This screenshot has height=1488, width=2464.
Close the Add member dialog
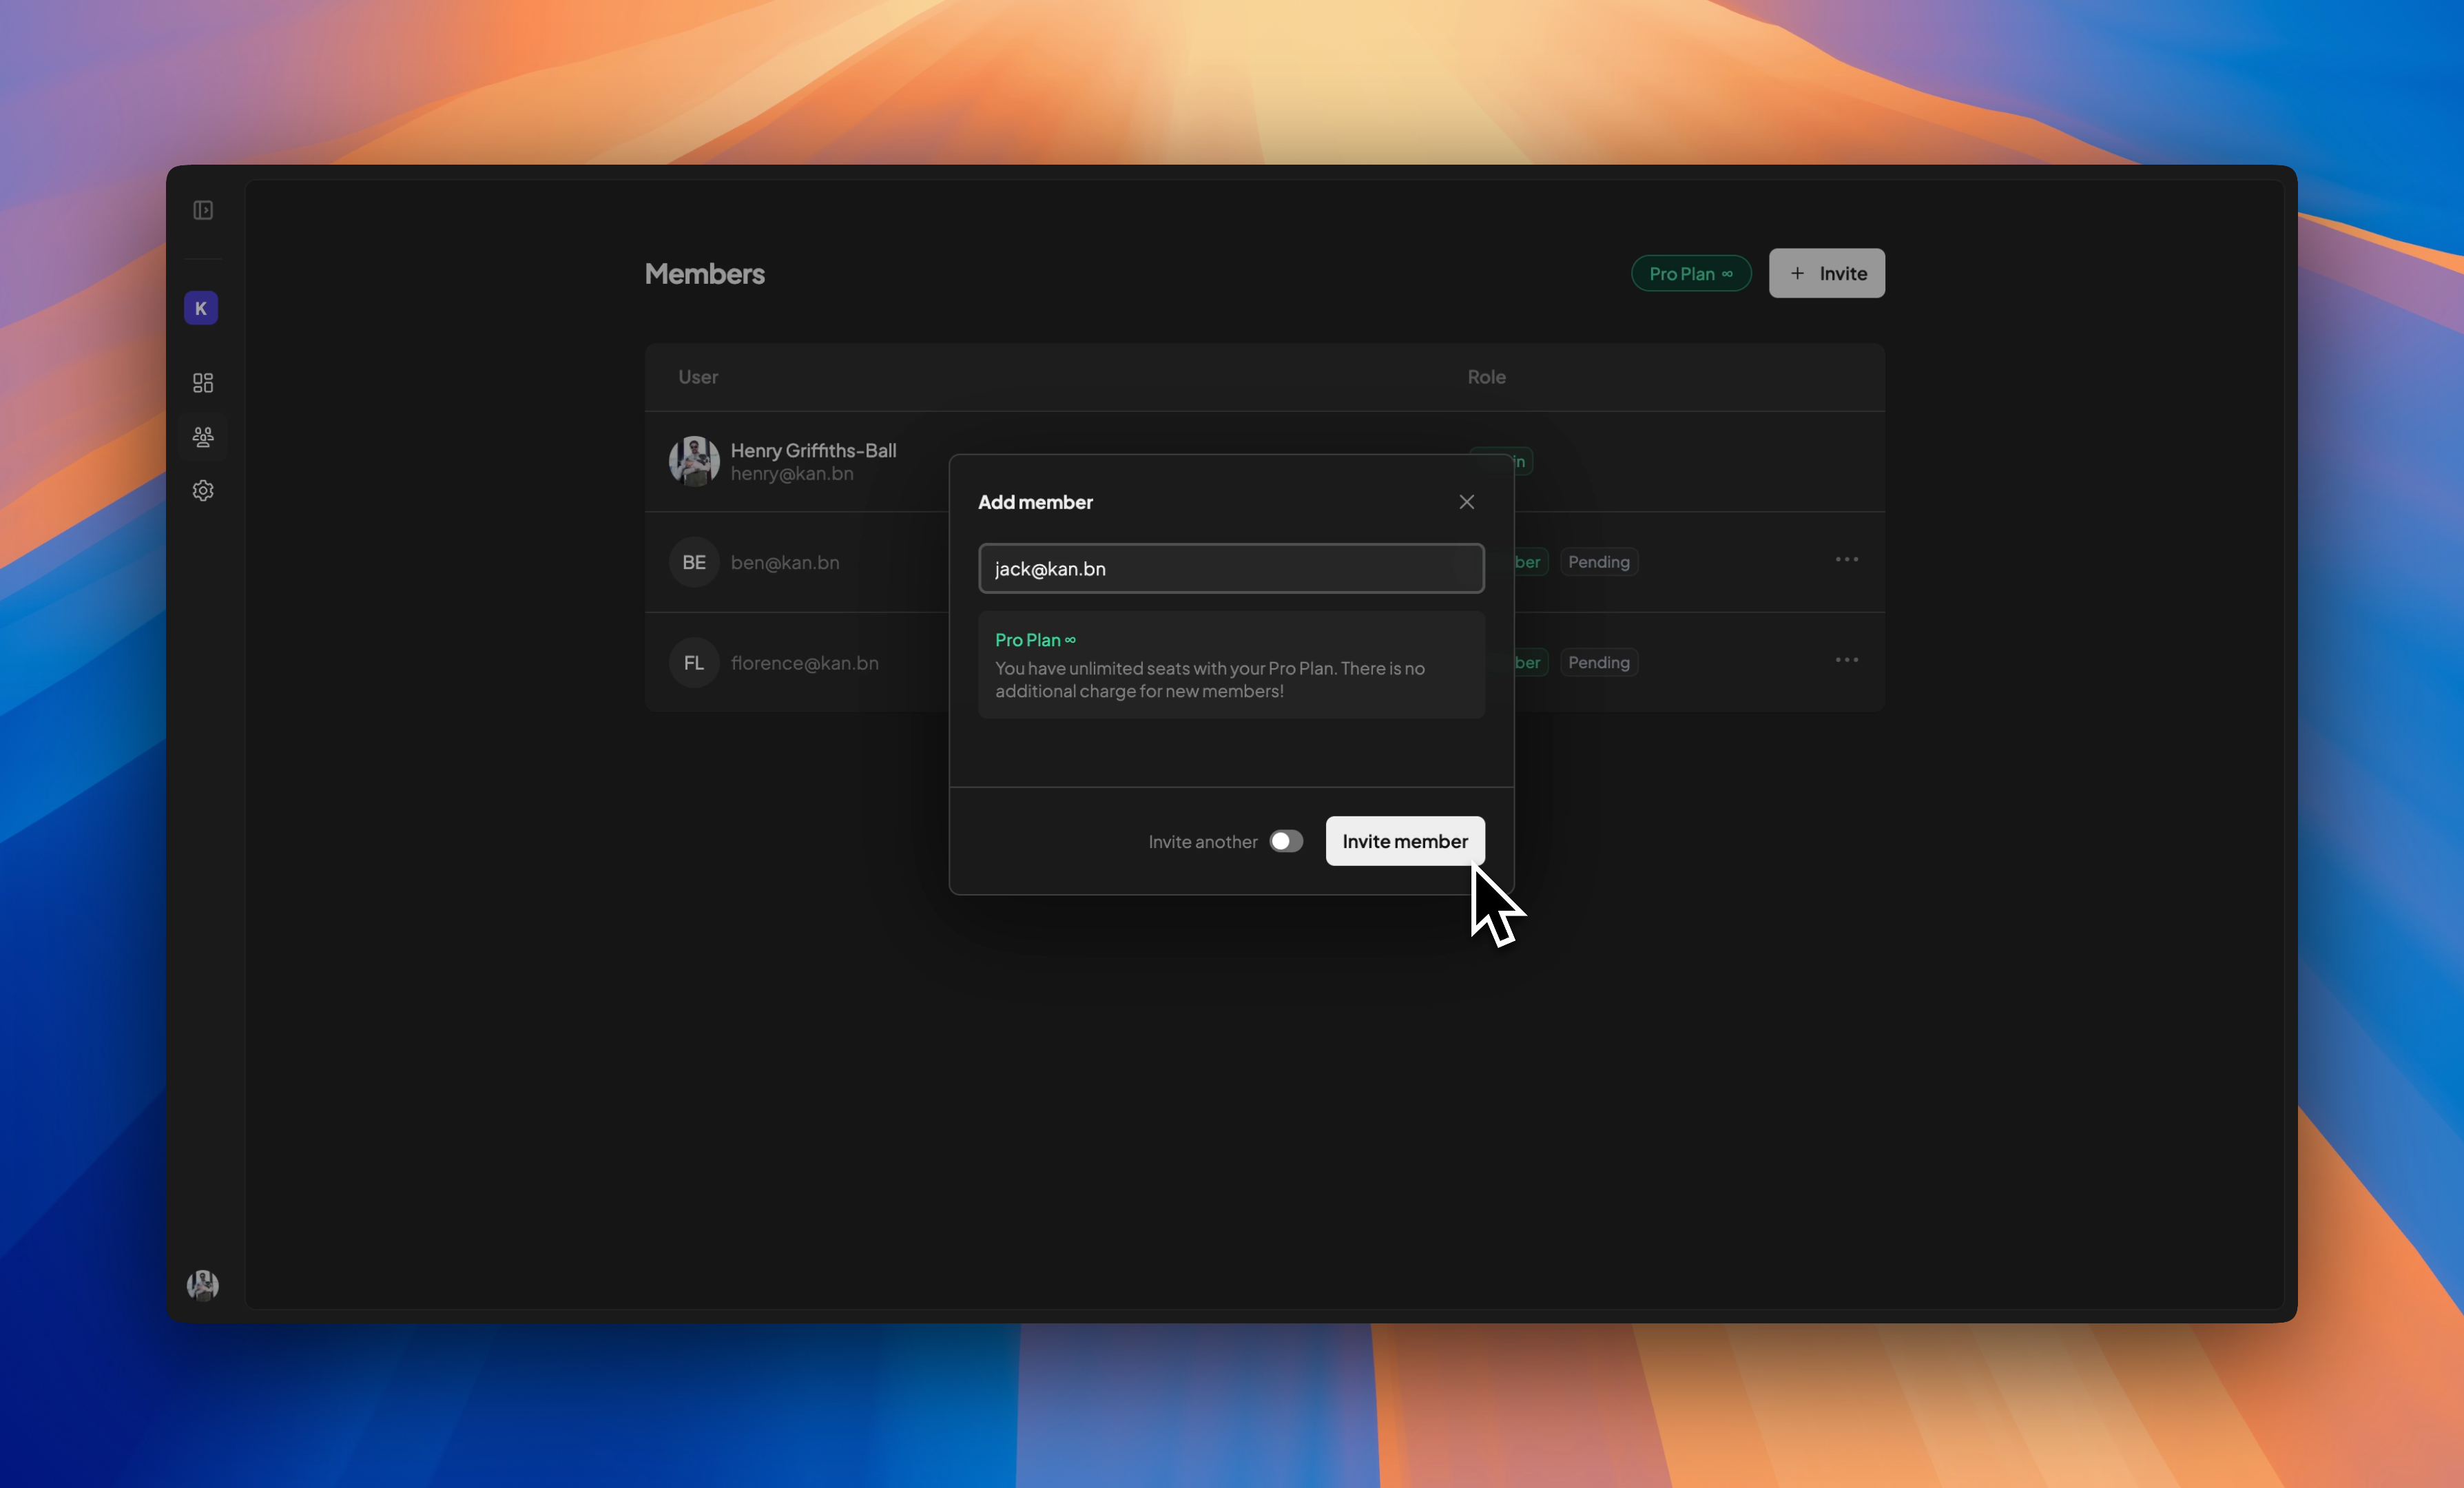[x=1466, y=502]
